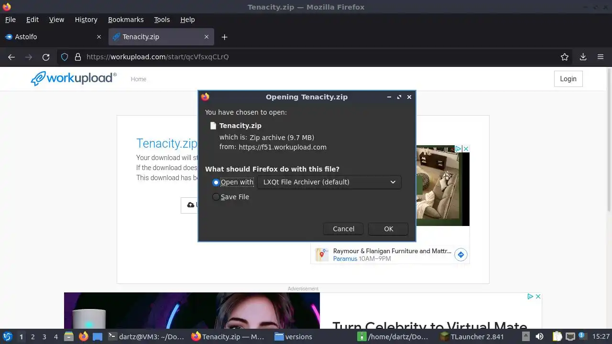Click the removable media eject tray icon

pos(525,336)
